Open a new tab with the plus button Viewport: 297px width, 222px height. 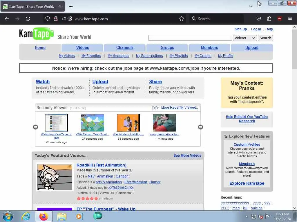71,7
